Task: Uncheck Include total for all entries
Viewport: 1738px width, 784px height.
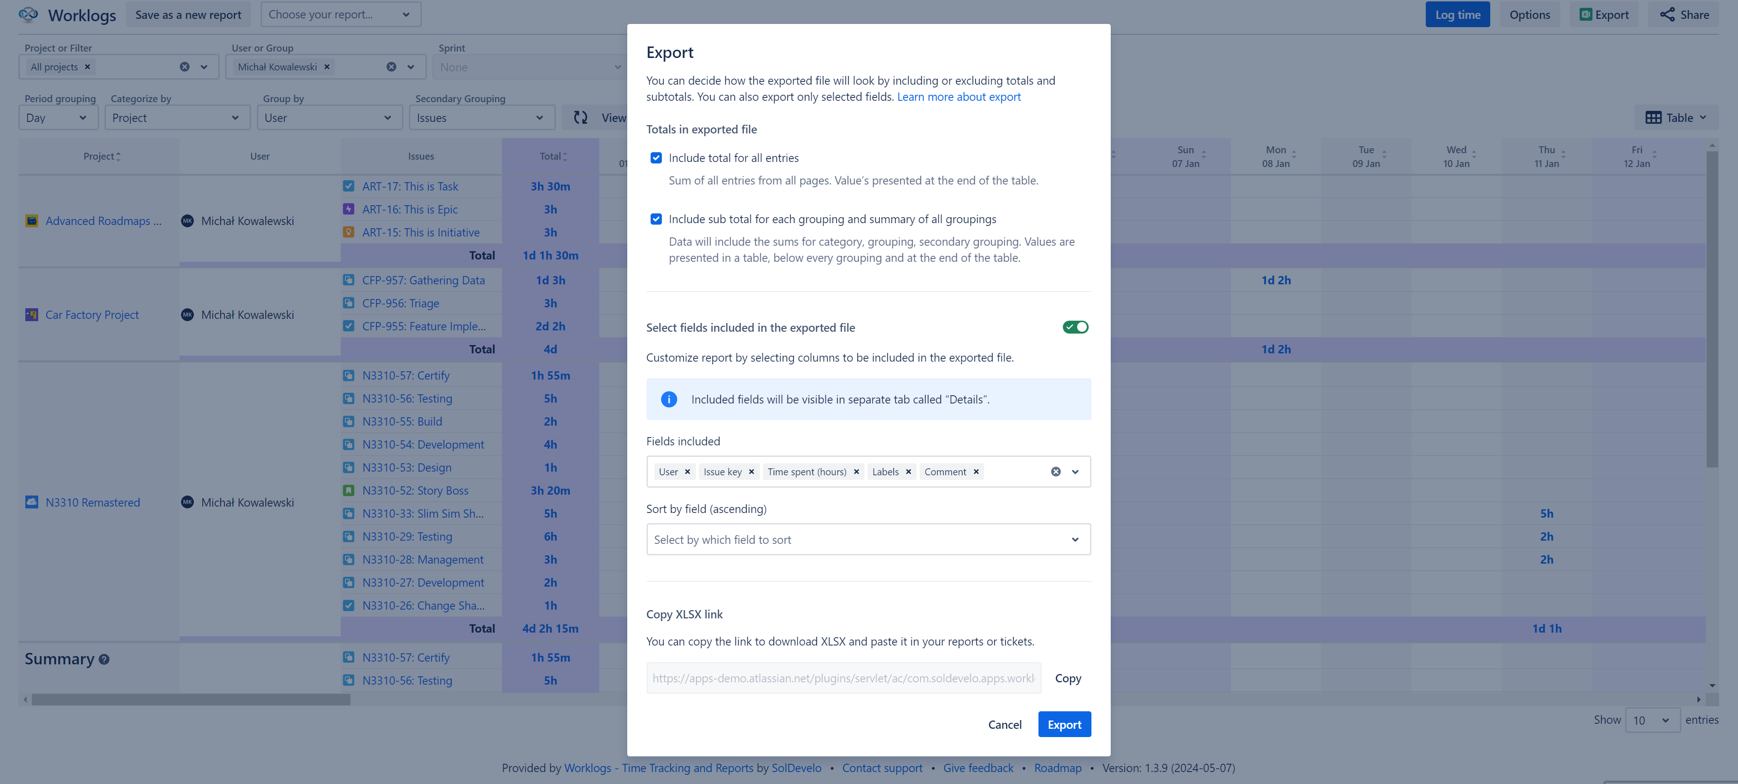Action: (656, 158)
